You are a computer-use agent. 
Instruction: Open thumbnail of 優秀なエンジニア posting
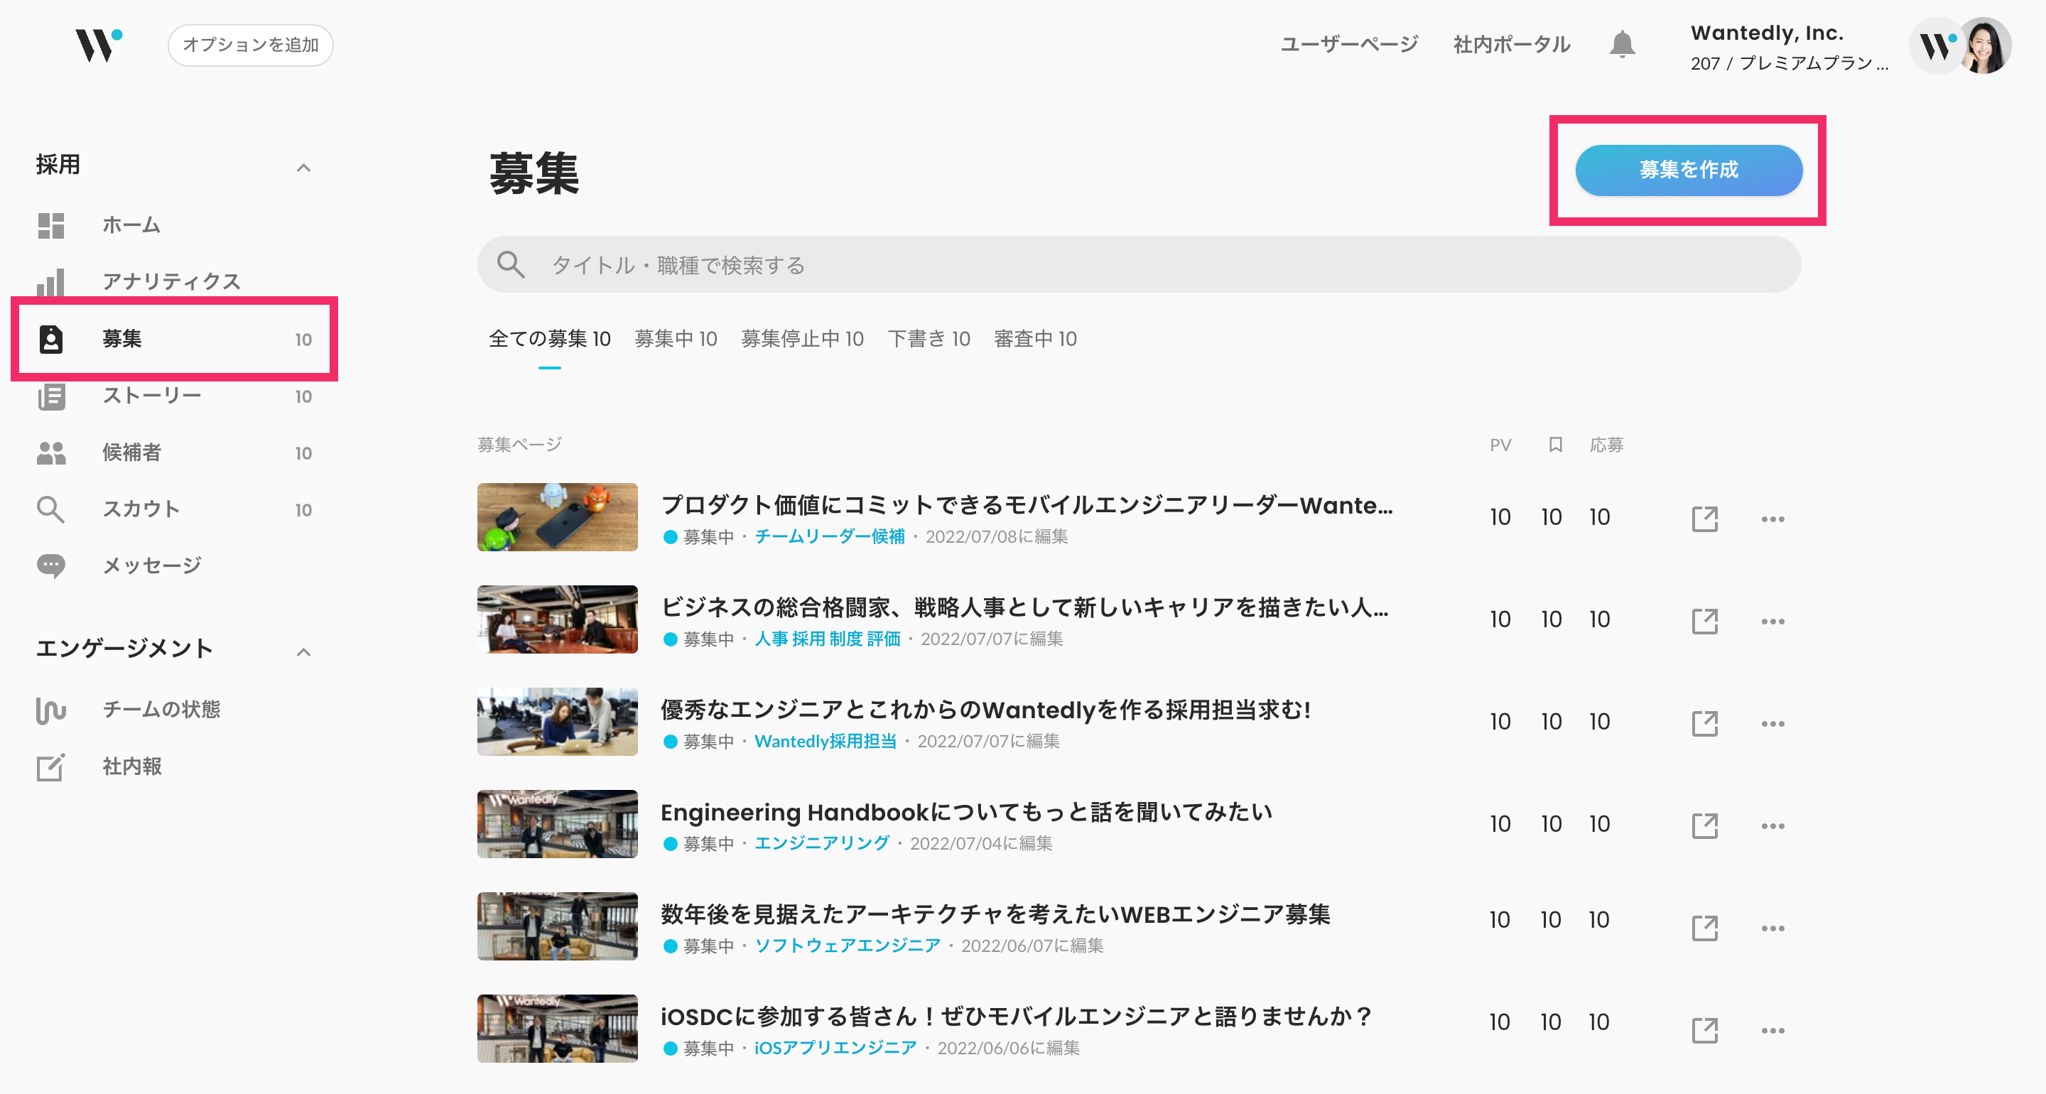click(x=558, y=722)
